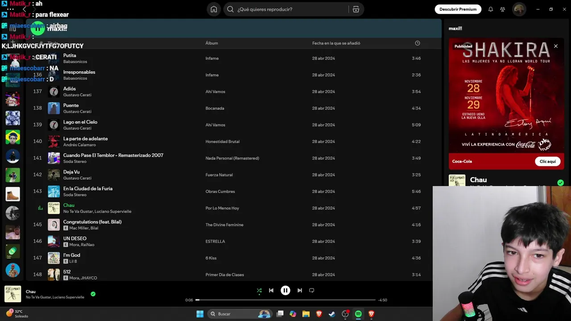
Task: Open the Primer Día de Clases album
Action: [224, 275]
